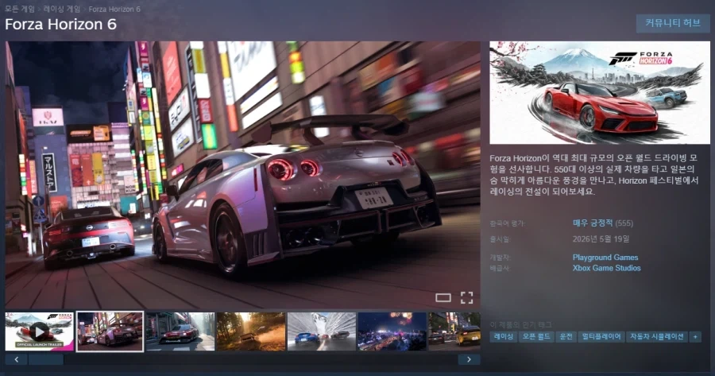715x376 pixels.
Task: Select the 자동차 시뮬레이션 tag
Action: (657, 337)
